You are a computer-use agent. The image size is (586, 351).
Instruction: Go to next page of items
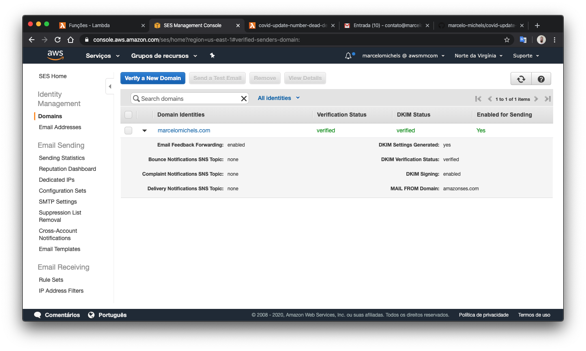[x=536, y=99]
